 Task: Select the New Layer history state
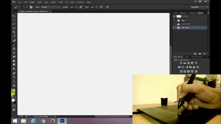point(190,28)
